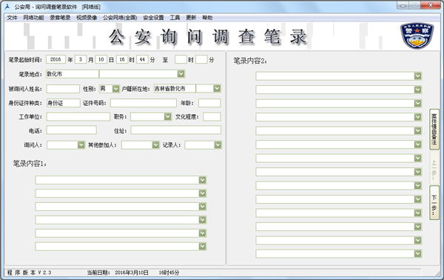Image resolution: width=444 pixels, height=280 pixels.
Task: Open the 文件 menu
Action: pos(12,18)
